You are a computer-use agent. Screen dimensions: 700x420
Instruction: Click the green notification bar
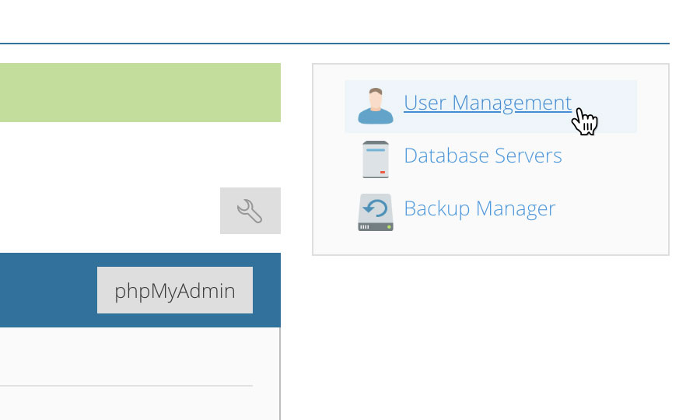(140, 93)
